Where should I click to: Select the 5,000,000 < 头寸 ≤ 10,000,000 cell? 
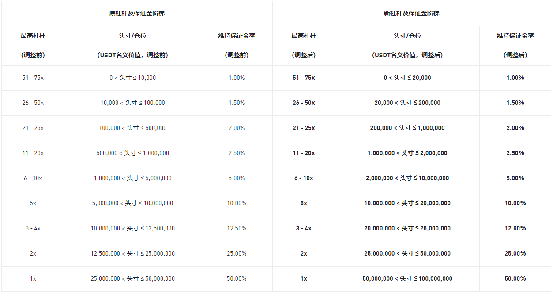pyautogui.click(x=132, y=203)
